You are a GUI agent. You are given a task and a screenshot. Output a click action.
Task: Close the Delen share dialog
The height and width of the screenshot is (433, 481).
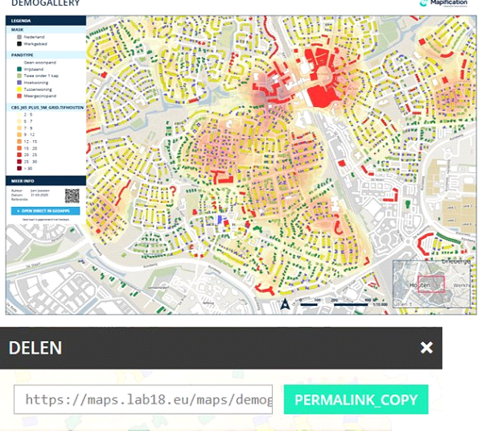pyautogui.click(x=426, y=348)
